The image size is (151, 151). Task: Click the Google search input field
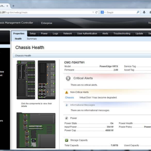pyautogui.click(x=121, y=12)
